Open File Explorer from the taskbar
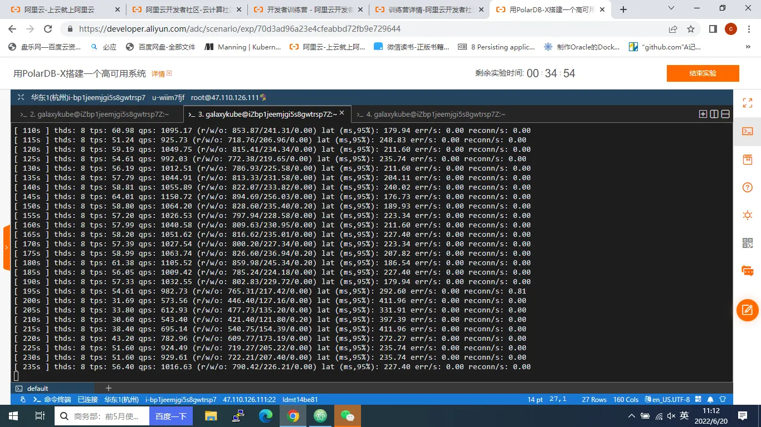 pos(211,416)
